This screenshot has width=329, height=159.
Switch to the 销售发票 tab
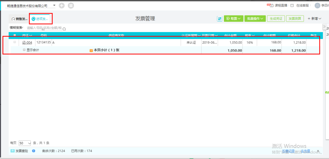[x=19, y=19]
